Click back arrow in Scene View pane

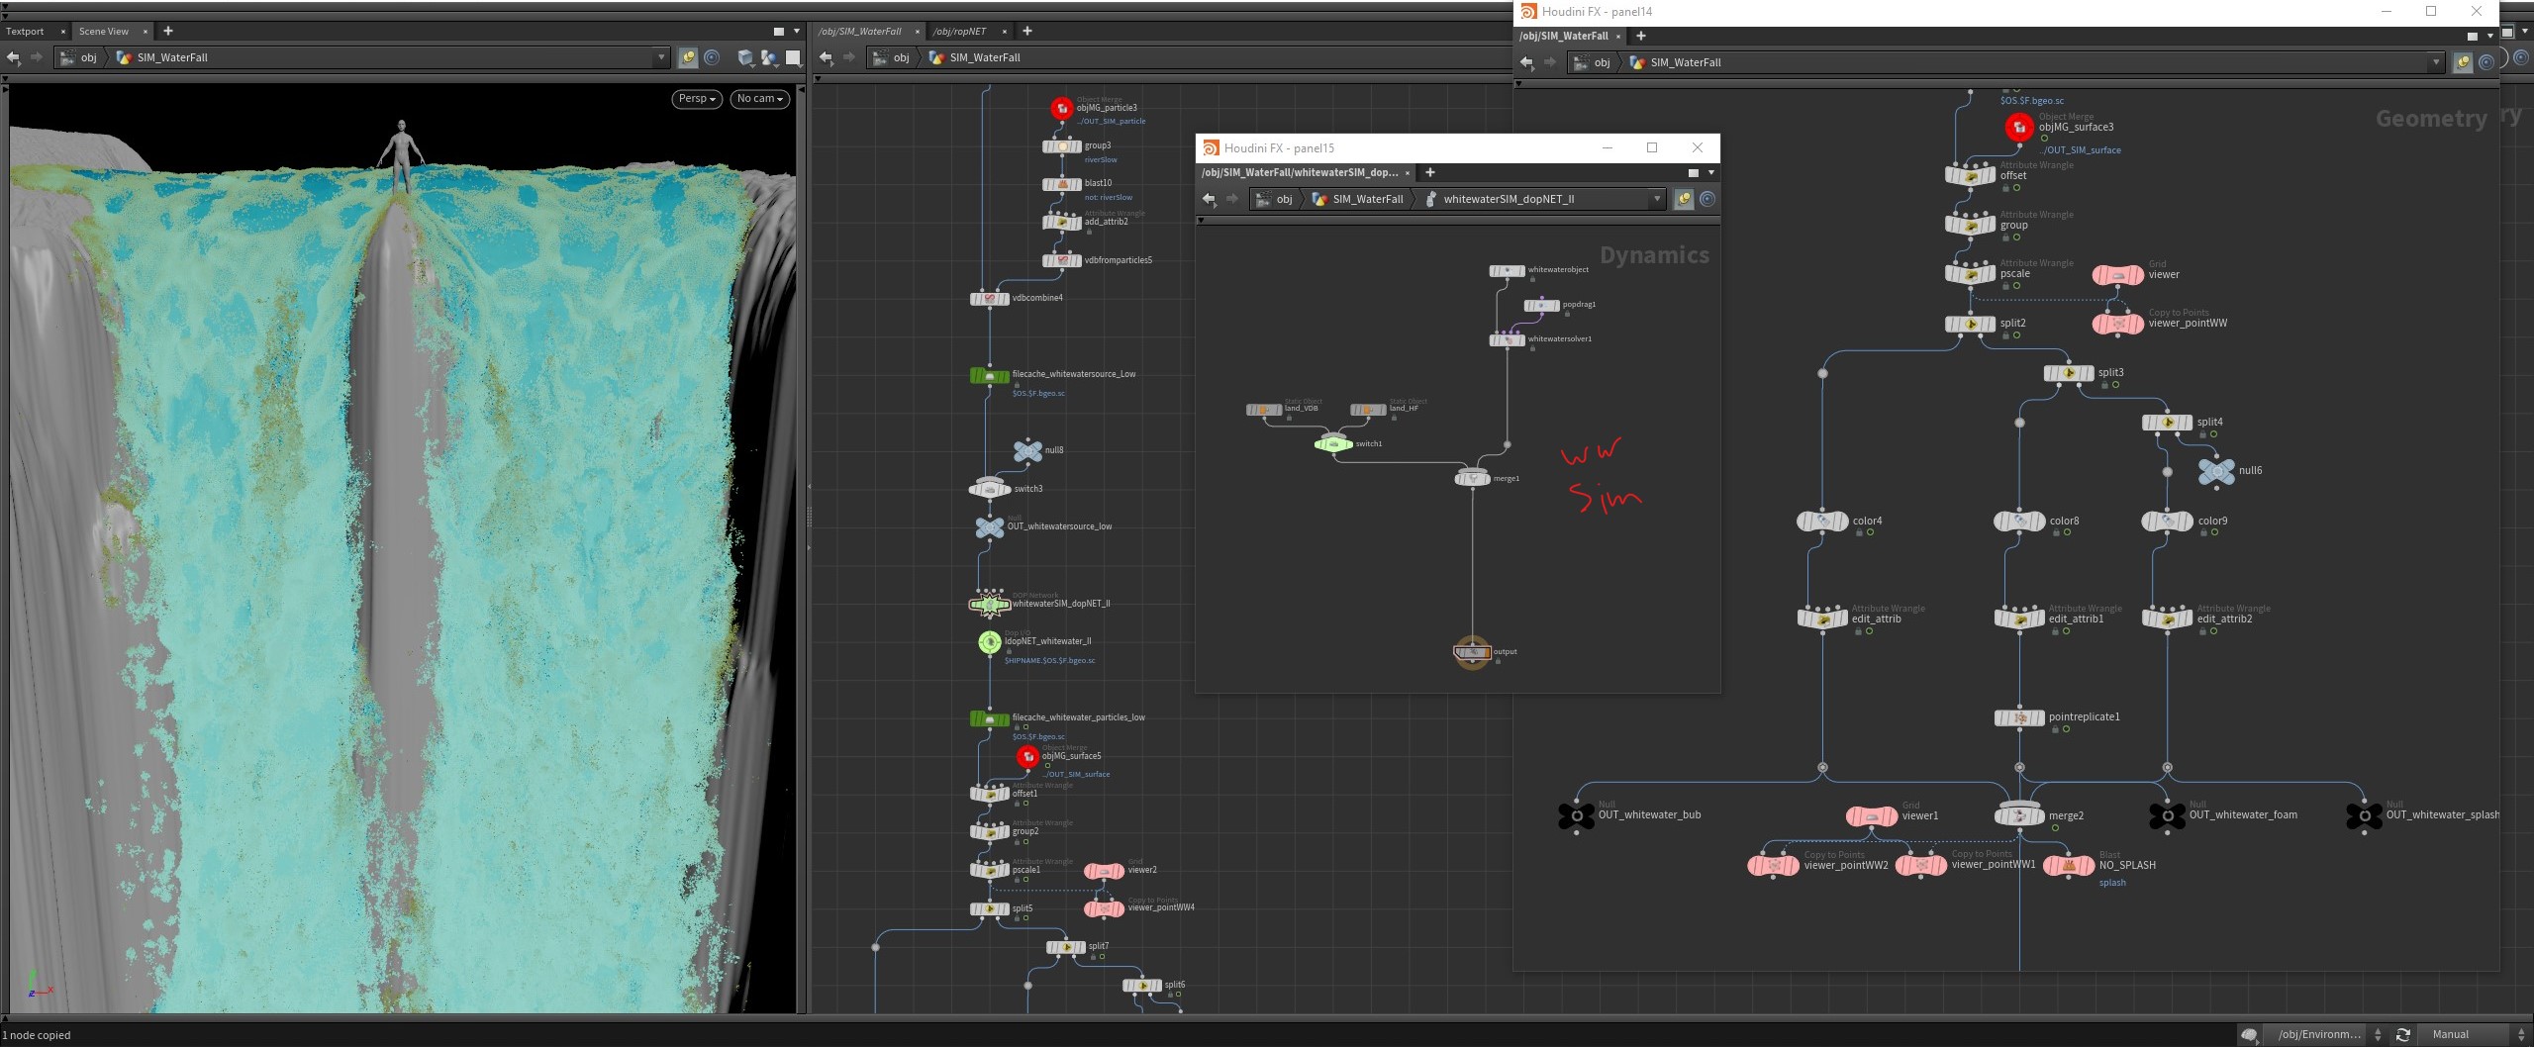(14, 57)
